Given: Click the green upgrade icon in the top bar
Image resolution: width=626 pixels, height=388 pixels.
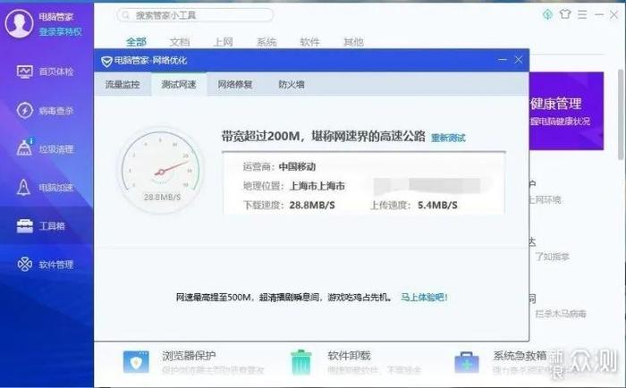Looking at the screenshot, I should point(547,14).
